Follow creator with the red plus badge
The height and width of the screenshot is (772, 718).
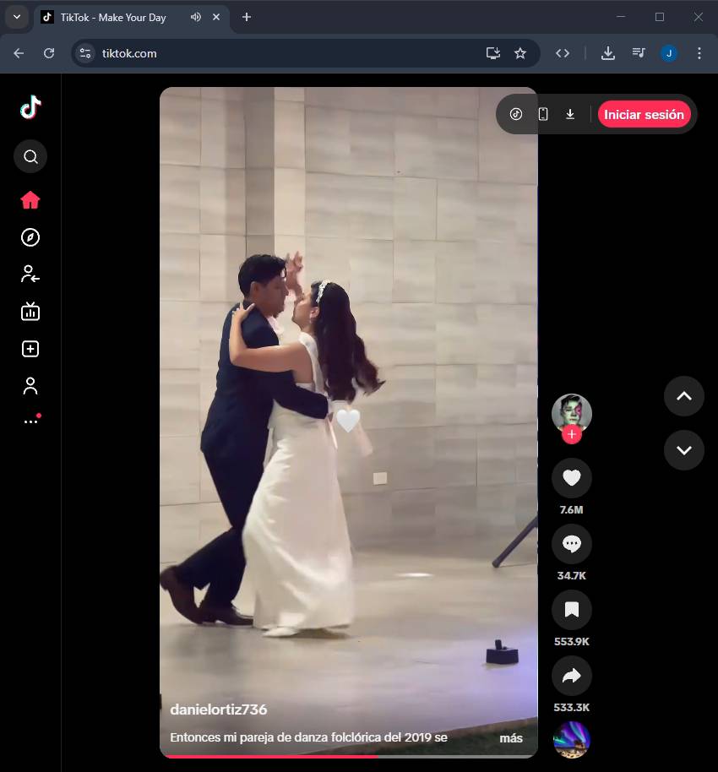572,434
